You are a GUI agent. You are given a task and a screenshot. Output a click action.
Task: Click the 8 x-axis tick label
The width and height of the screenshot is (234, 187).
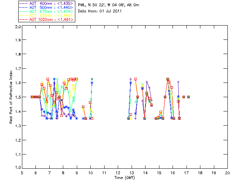coord(63,173)
